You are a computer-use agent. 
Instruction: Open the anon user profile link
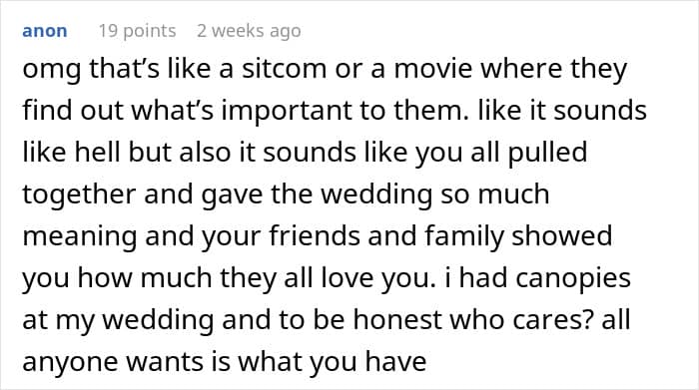pyautogui.click(x=45, y=31)
